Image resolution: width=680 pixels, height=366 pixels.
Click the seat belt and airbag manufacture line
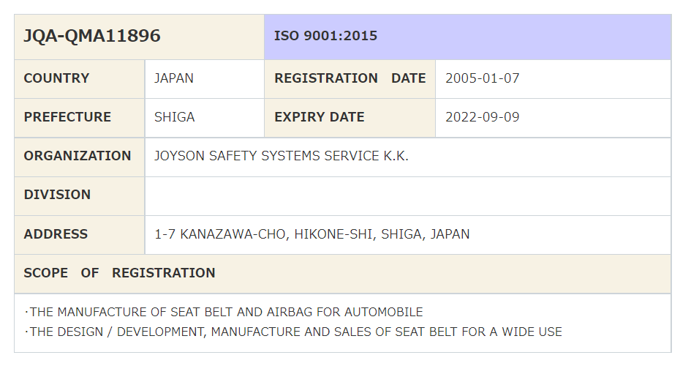224,312
